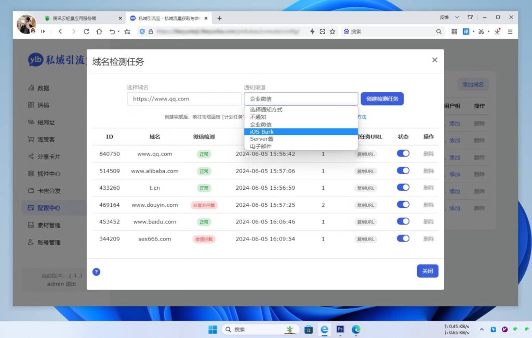Disable the status switch for sex666.com
Screen dimensions: 532x338
[403, 239]
